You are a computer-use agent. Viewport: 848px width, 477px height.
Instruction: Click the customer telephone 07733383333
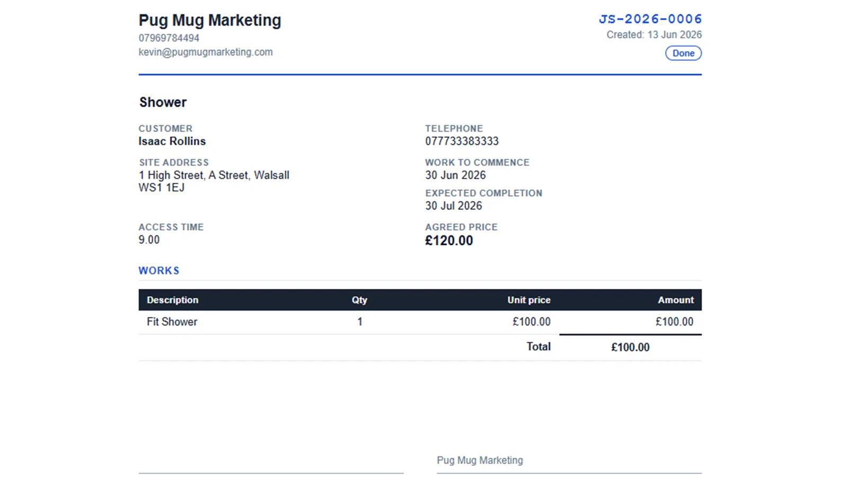tap(462, 141)
